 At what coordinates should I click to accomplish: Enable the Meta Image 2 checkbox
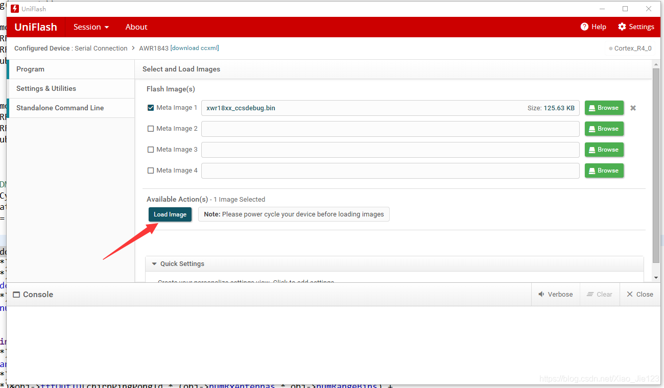tap(151, 129)
